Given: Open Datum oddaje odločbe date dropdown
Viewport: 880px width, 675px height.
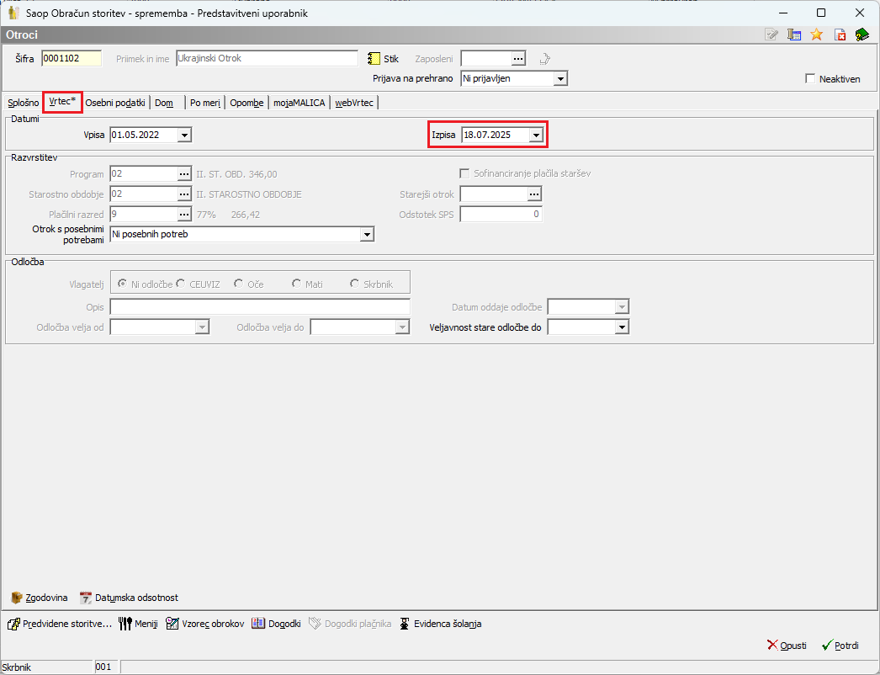Looking at the screenshot, I should [x=621, y=307].
